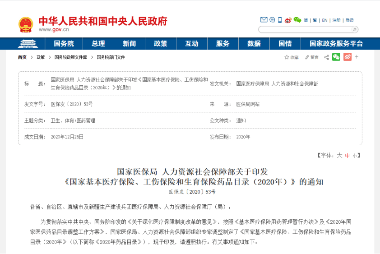
Task: Open the 互动 navigation menu
Action: (x=192, y=44)
